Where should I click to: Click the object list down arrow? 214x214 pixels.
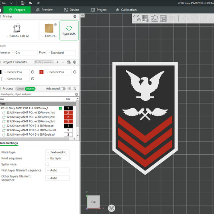pos(77,136)
